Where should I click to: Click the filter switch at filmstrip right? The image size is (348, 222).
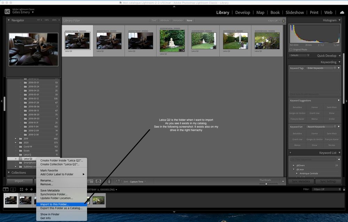[344, 189]
